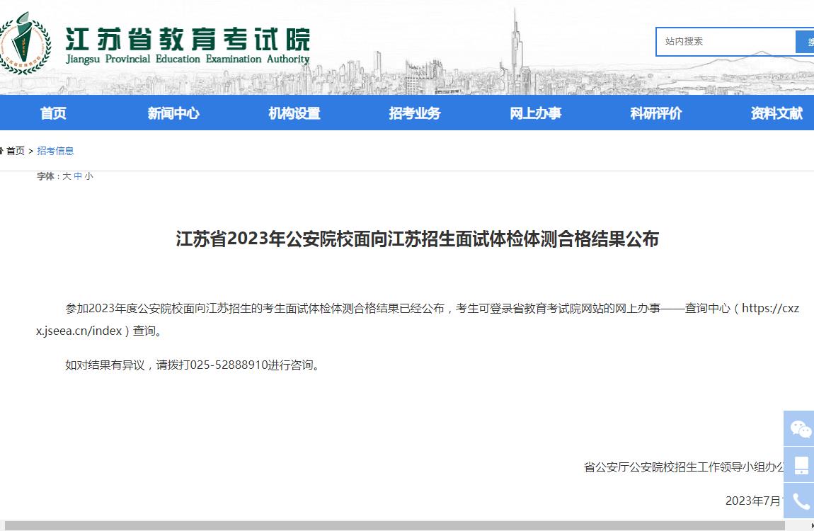Set font size to 小

(88, 176)
